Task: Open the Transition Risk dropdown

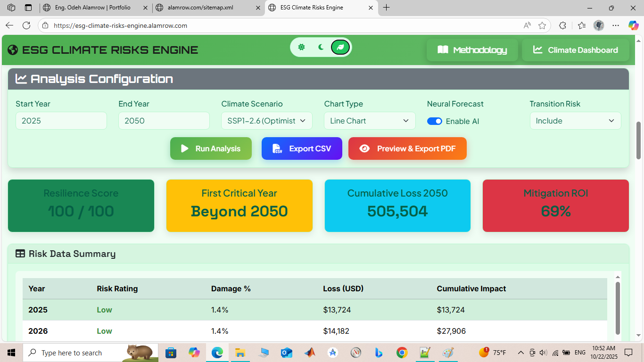Action: pos(575,121)
